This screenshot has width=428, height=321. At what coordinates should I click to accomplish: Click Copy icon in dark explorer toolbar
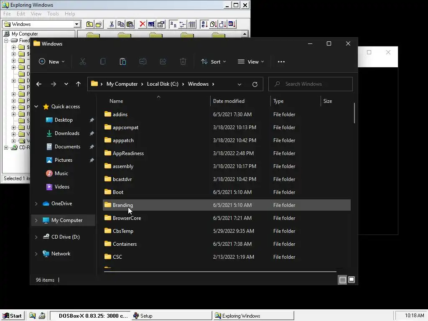tap(103, 62)
